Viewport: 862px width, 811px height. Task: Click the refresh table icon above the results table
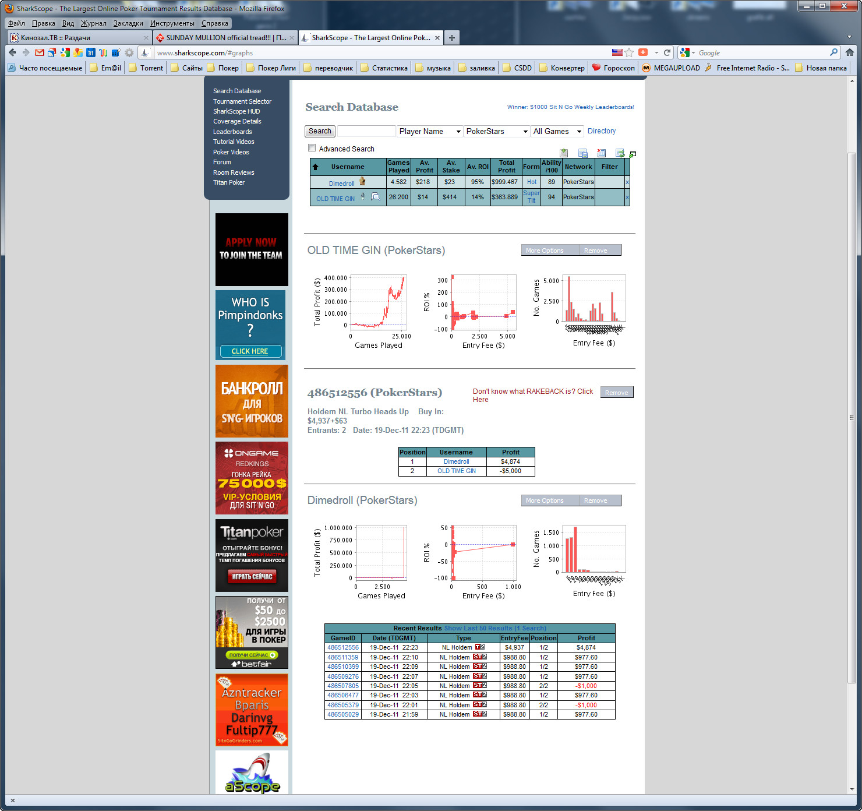pos(620,153)
